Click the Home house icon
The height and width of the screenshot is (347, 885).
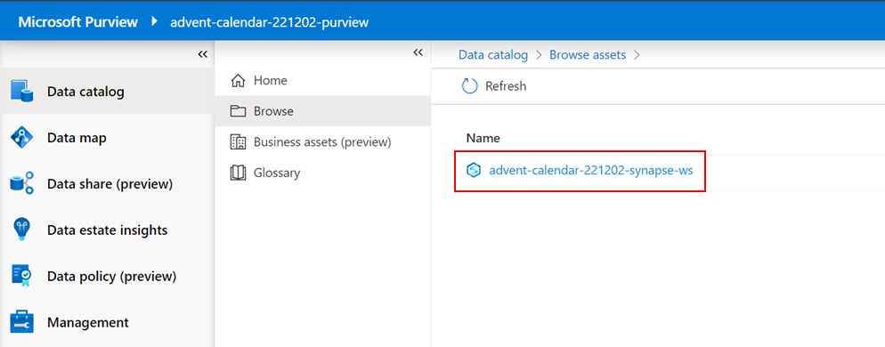coord(239,81)
